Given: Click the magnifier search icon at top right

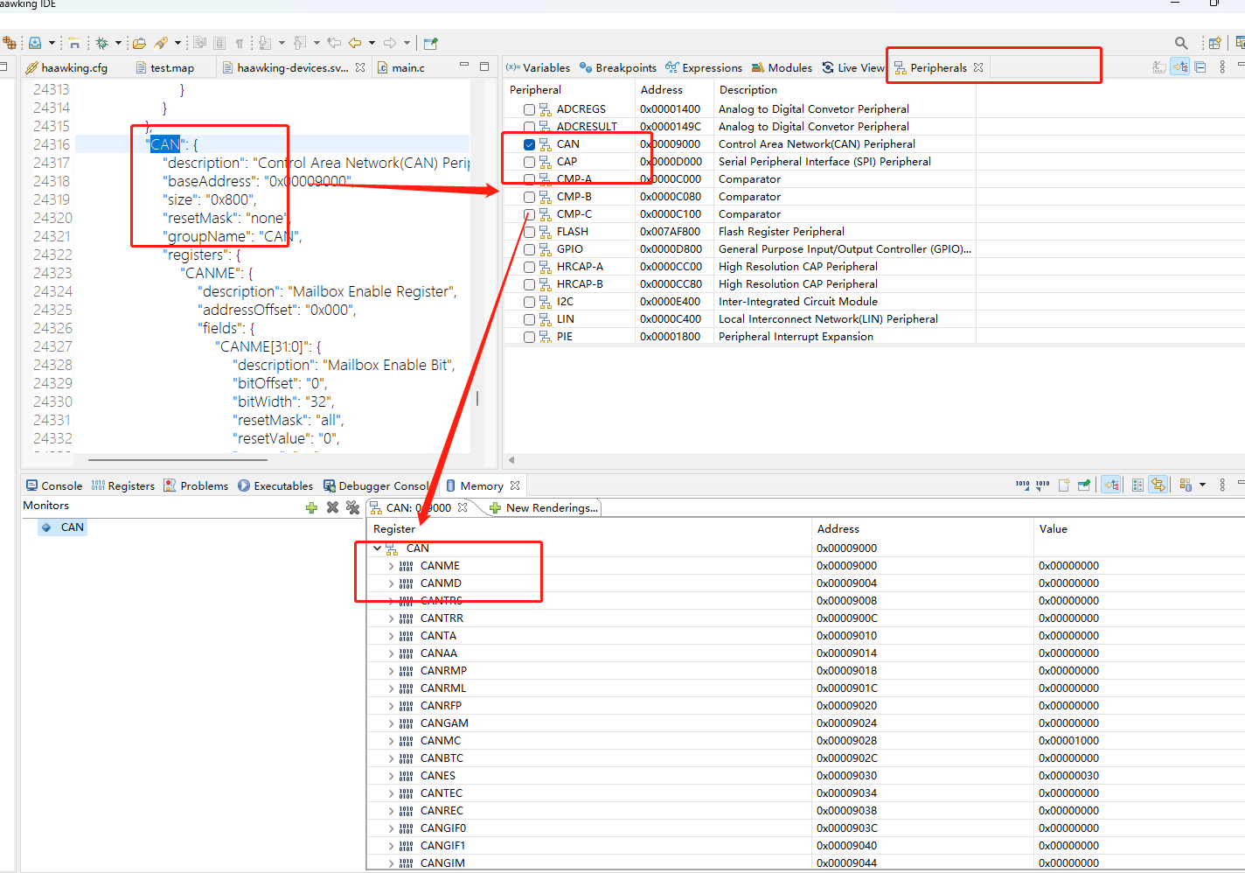Looking at the screenshot, I should (x=1181, y=42).
